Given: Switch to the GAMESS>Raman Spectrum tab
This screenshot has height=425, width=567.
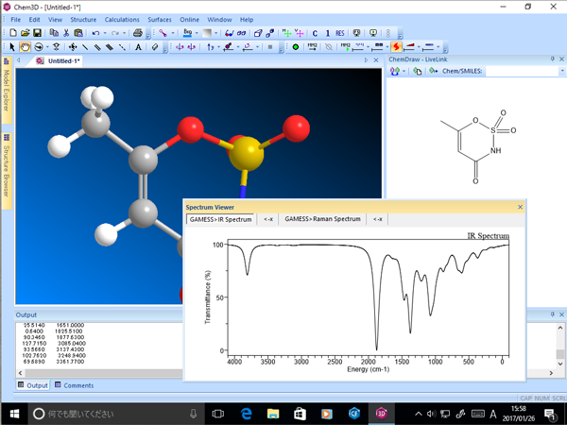Looking at the screenshot, I should 322,219.
